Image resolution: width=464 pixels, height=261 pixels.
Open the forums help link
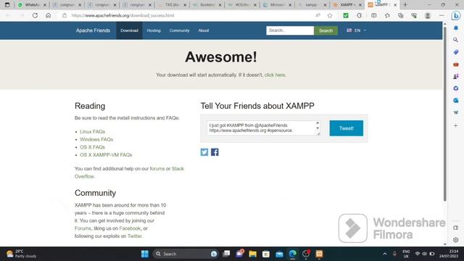tap(157, 168)
